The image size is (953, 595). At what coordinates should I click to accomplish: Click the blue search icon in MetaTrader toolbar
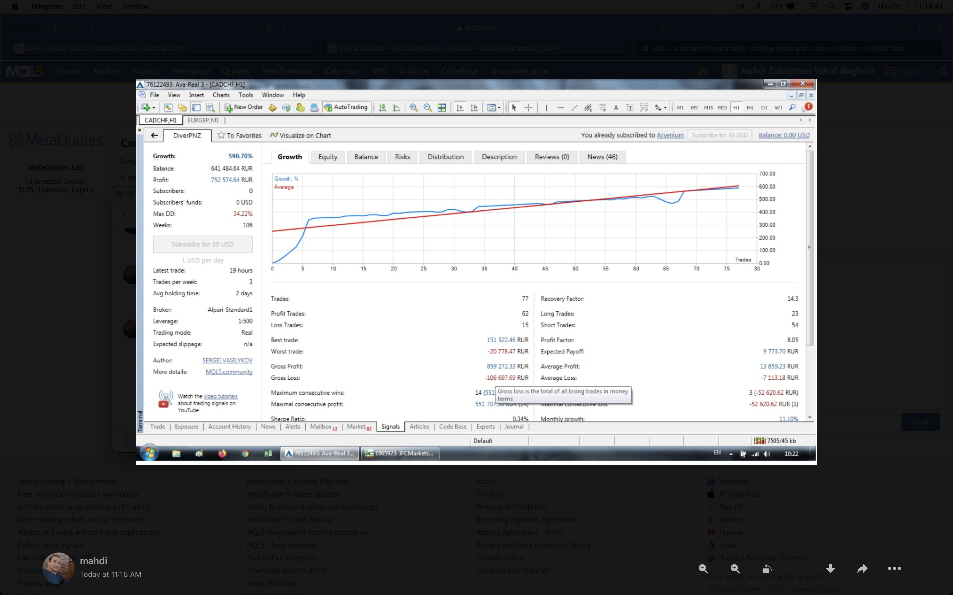tap(792, 107)
